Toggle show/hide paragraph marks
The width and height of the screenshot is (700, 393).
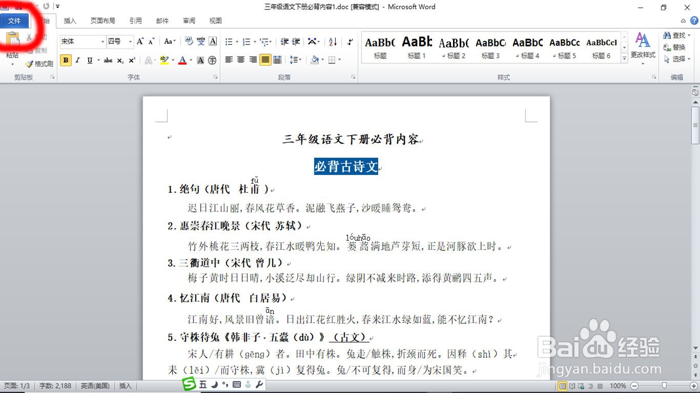(351, 41)
